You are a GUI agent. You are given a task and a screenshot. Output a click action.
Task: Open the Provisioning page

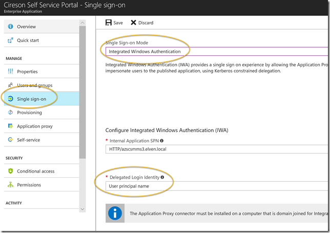pos(42,112)
